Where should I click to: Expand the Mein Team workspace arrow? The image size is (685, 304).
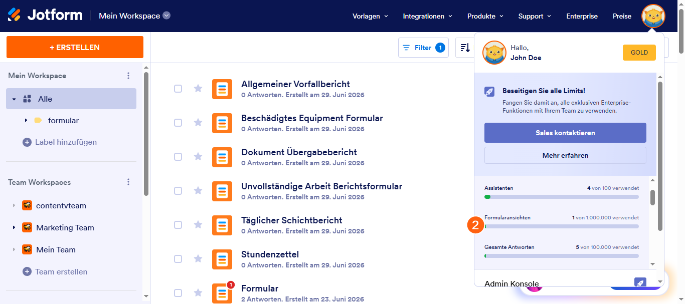point(14,250)
